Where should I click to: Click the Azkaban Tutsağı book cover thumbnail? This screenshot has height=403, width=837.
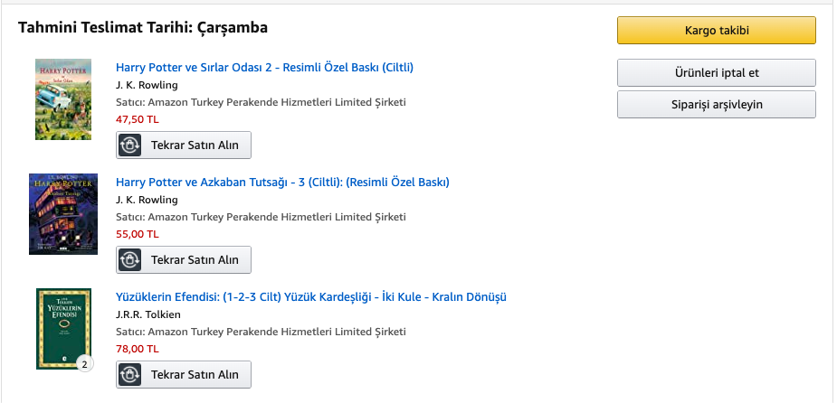tap(63, 214)
